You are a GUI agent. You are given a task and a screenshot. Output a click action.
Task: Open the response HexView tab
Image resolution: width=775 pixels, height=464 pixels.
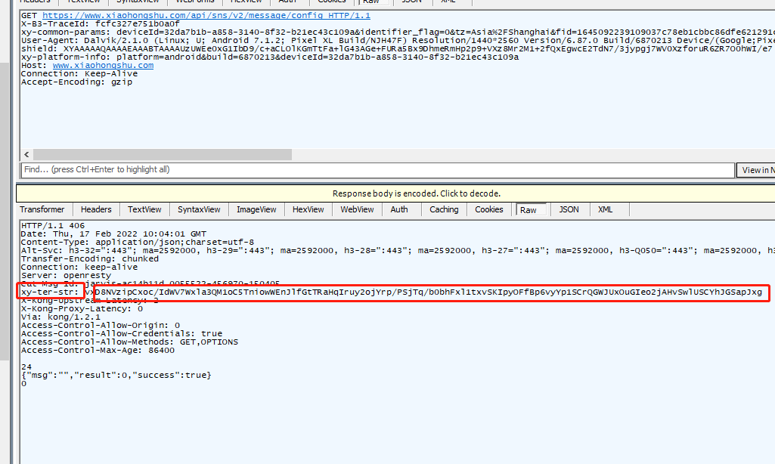point(308,209)
